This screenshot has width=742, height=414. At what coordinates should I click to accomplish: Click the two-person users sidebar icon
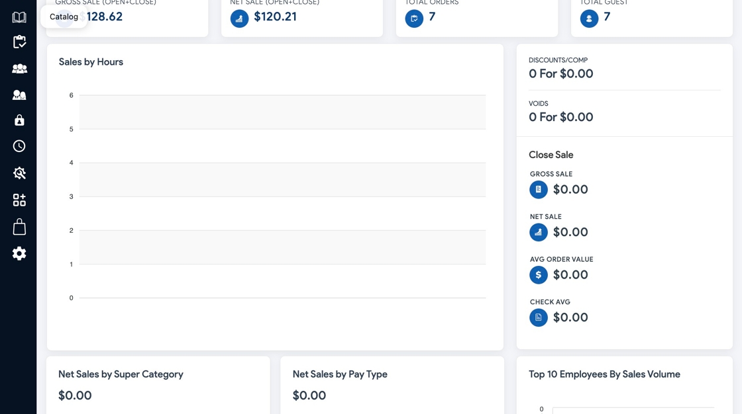click(19, 95)
